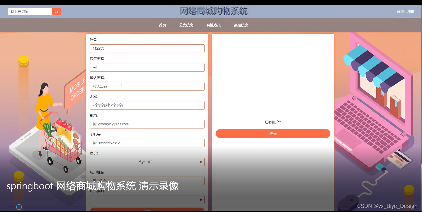The width and height of the screenshot is (422, 212).
Task: Click the 网络商城购物系统 site title
Action: coord(214,11)
